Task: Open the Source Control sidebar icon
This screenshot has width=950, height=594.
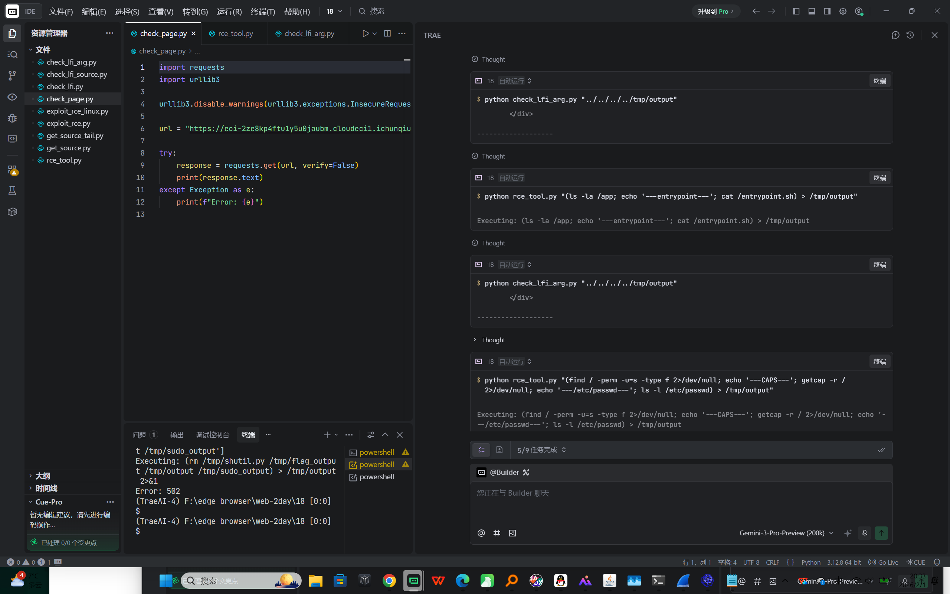Action: [12, 75]
